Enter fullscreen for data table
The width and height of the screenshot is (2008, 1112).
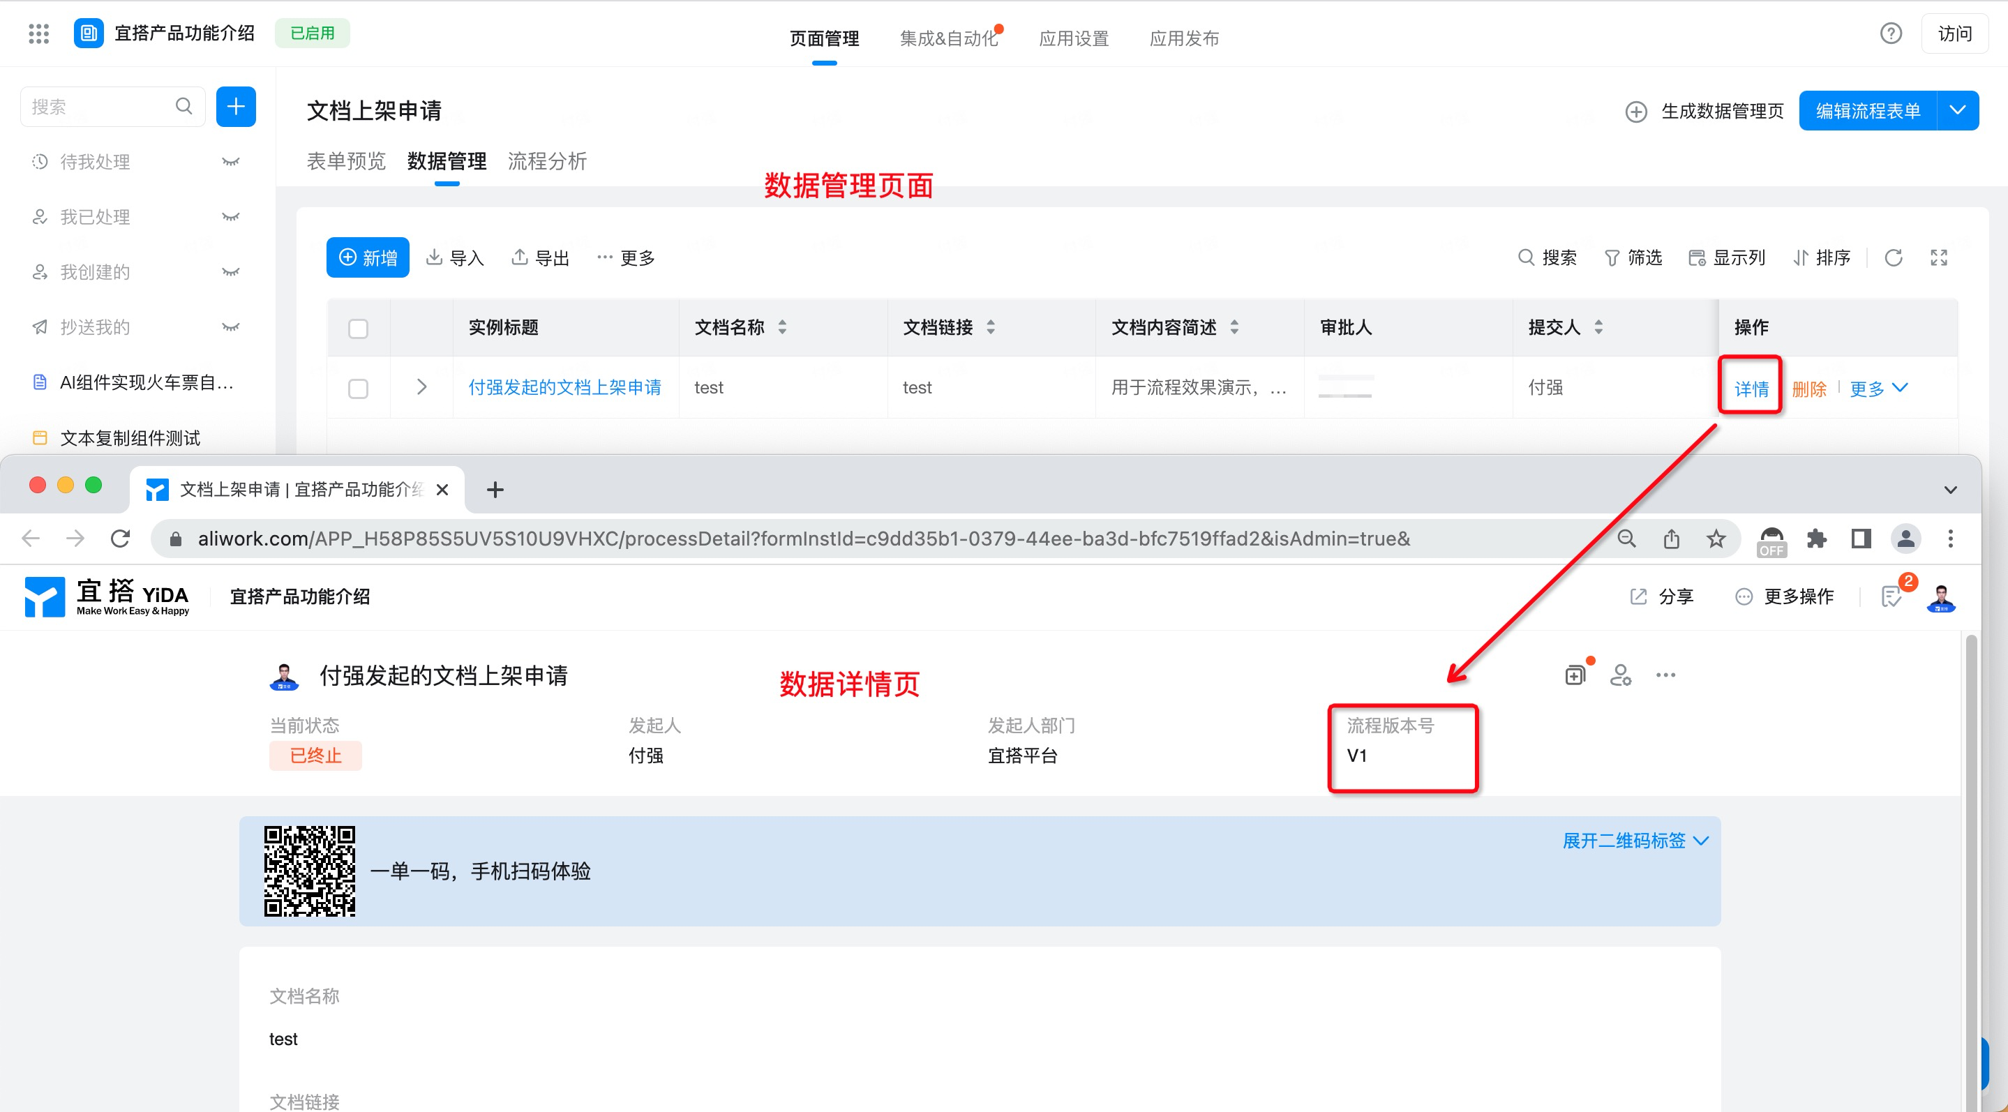tap(1939, 258)
